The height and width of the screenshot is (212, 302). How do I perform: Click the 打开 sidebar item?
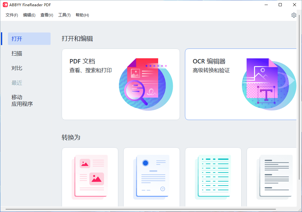17,39
